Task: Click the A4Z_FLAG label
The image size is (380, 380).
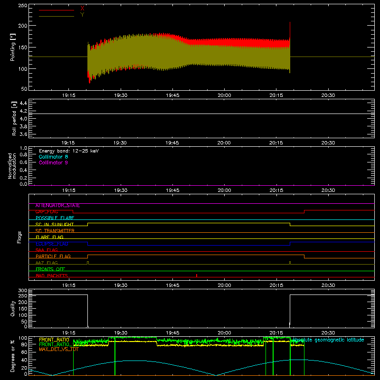Action: (x=47, y=263)
